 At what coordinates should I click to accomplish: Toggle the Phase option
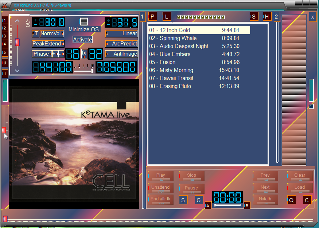[42, 54]
